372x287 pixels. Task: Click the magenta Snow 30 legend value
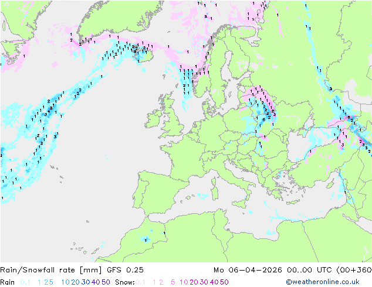[204, 282]
